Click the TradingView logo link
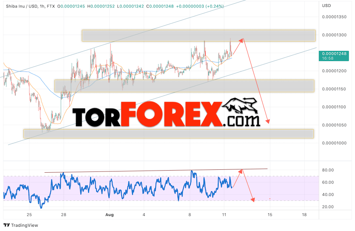The width and height of the screenshot is (355, 231). tap(21, 225)
